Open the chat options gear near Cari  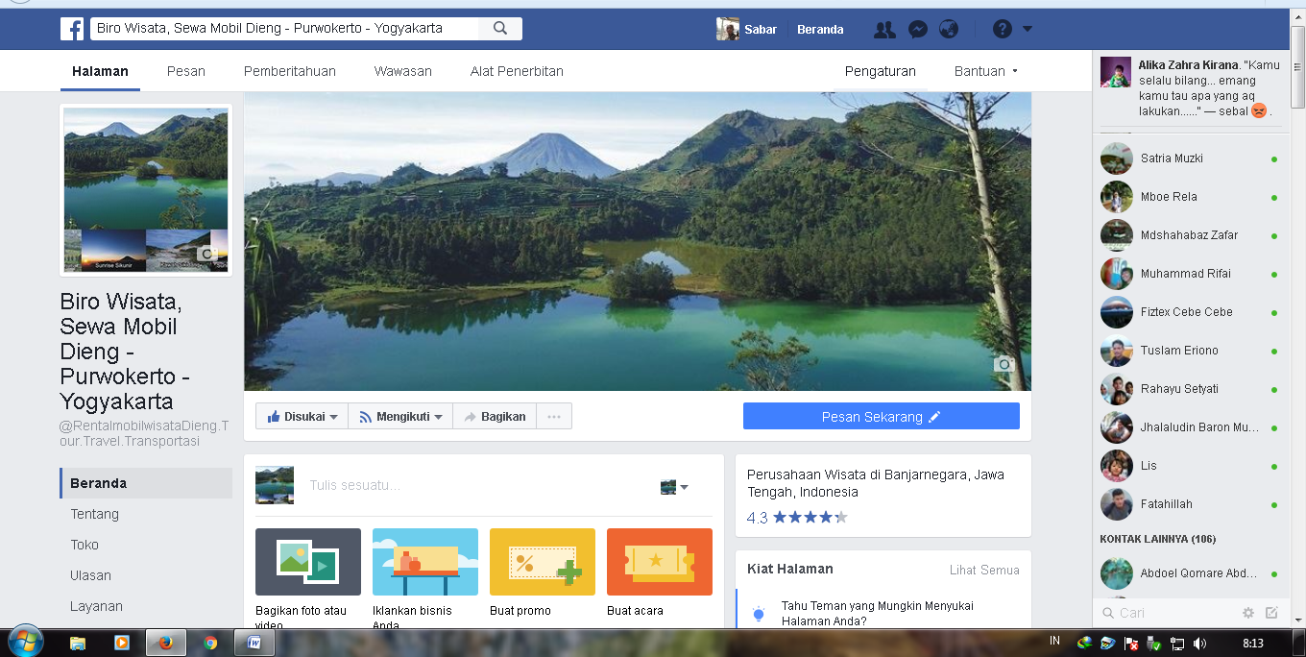[1248, 612]
